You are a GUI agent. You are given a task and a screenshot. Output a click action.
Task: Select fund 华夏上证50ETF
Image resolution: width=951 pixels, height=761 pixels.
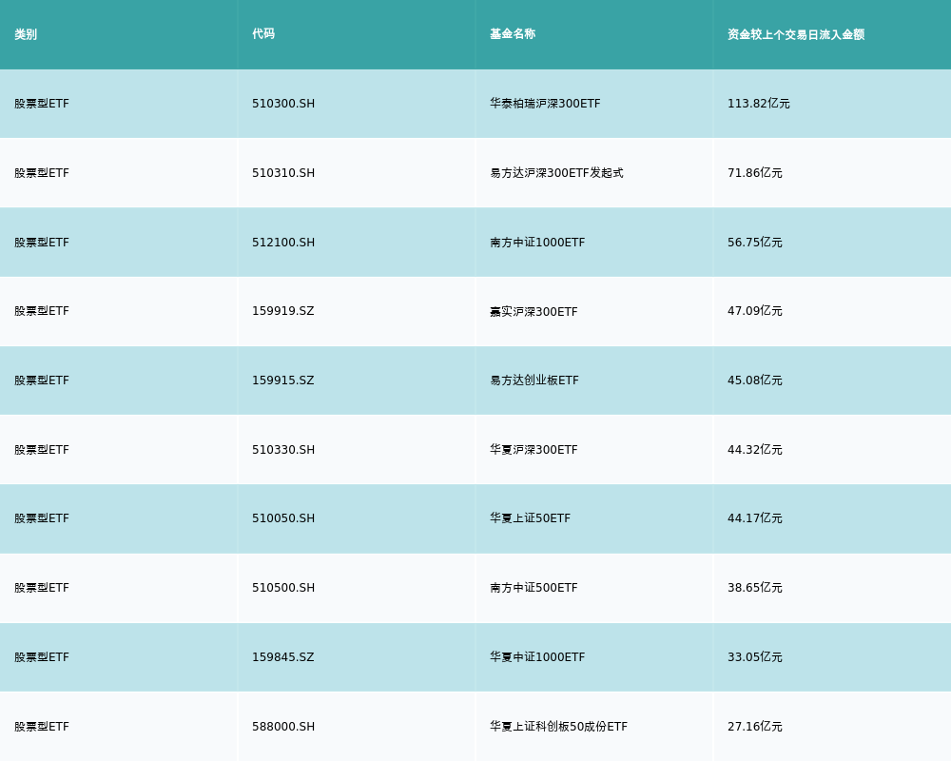click(530, 518)
